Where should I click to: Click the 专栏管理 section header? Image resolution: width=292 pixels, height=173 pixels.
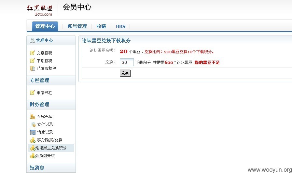coord(51,80)
